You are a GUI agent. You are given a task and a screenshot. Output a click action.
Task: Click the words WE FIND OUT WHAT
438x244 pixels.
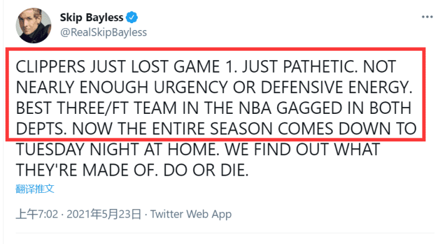(302, 150)
